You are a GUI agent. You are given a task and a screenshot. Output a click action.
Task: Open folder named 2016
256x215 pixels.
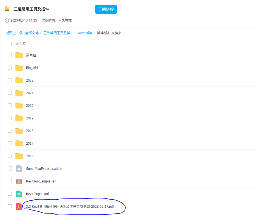pos(30,156)
